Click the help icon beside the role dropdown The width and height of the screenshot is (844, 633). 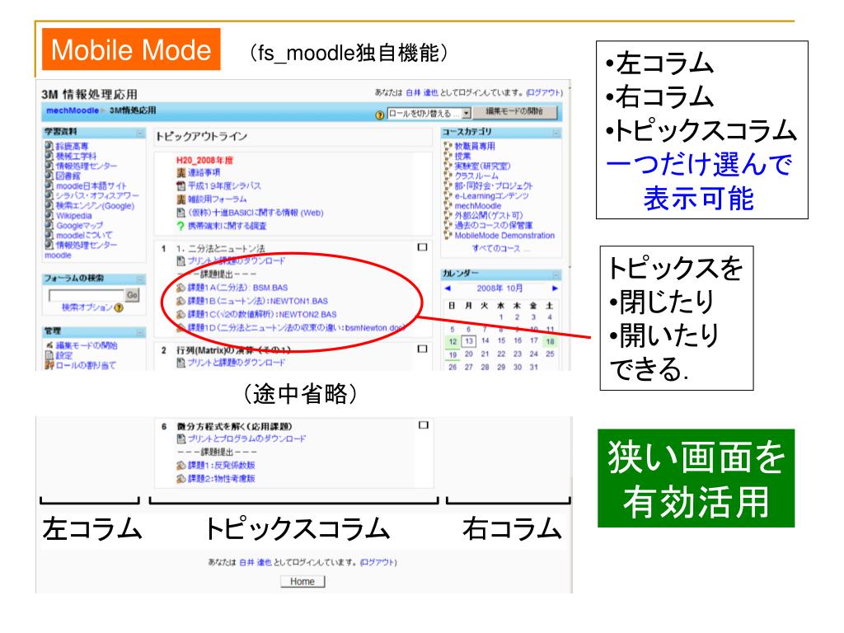coord(380,115)
